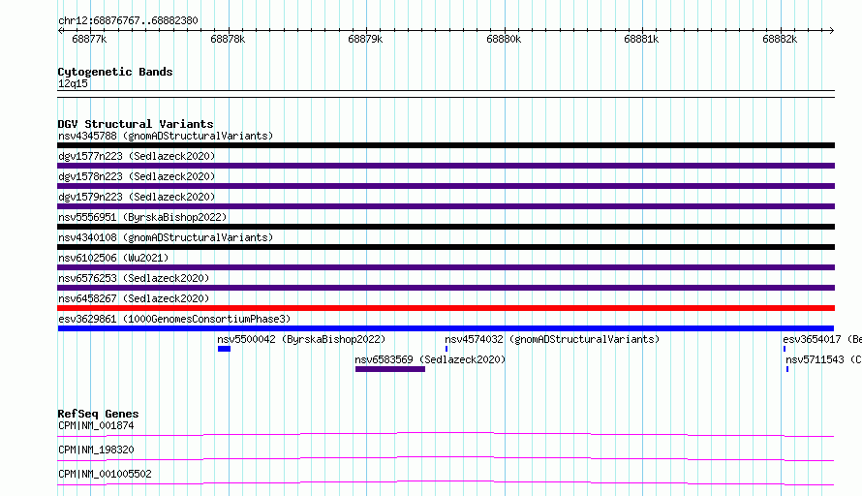Screen dimensions: 862x496
Task: Click the purple nsv6583569 variant bar
Action: tap(389, 369)
